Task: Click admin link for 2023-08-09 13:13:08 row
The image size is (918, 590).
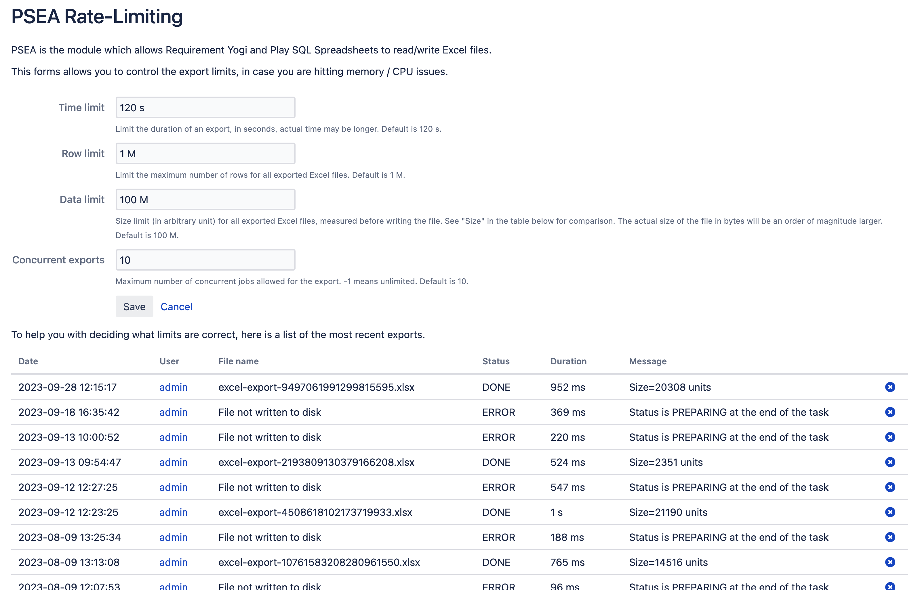Action: tap(173, 562)
